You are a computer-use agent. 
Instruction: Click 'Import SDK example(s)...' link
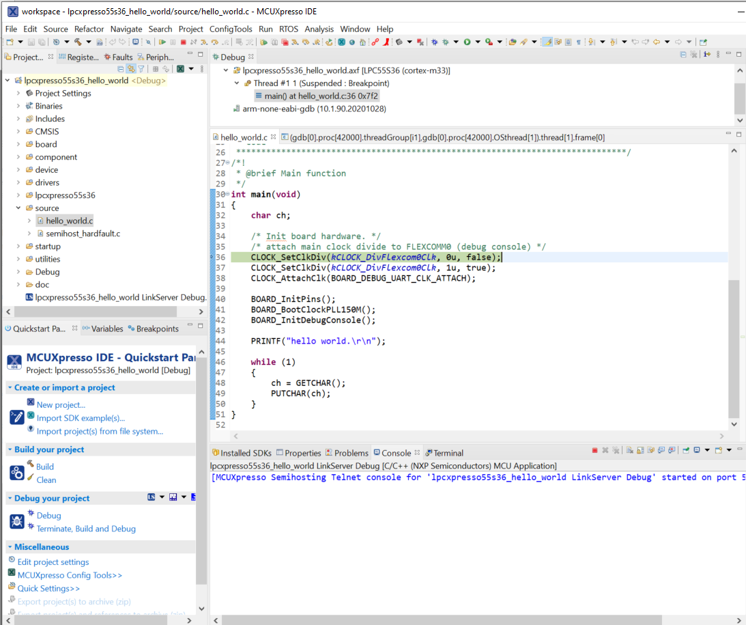point(81,418)
